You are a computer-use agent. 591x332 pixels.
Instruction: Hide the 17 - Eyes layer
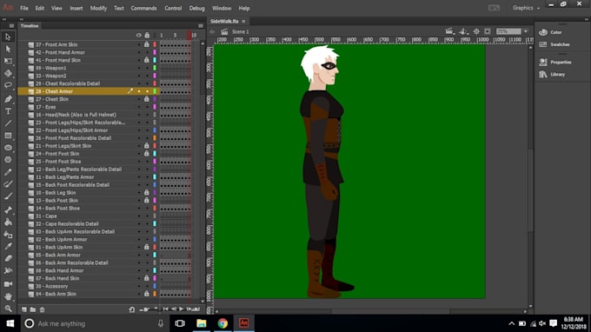tap(139, 107)
